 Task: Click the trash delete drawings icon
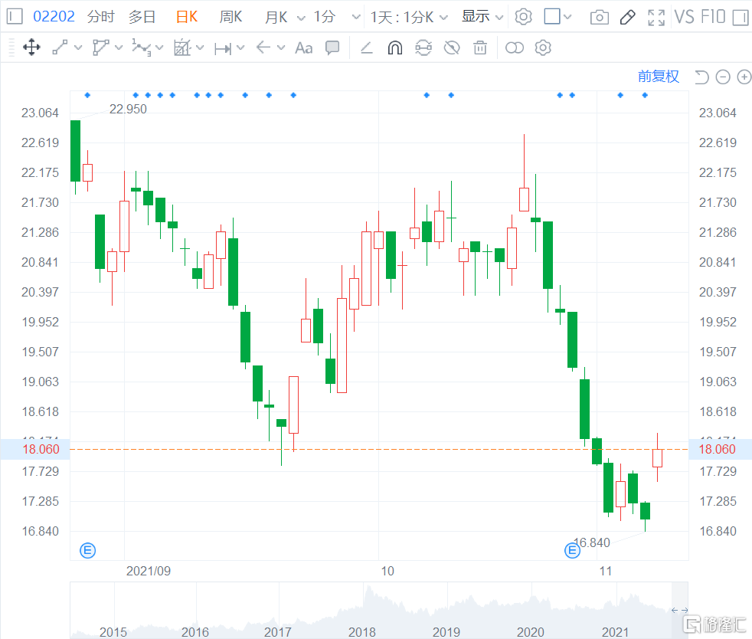[x=480, y=48]
